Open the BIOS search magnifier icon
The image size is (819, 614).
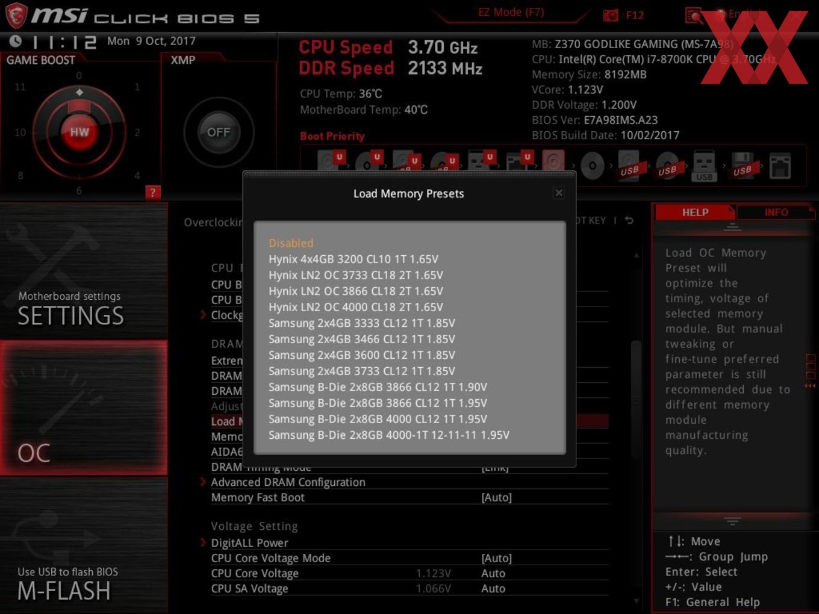[694, 15]
